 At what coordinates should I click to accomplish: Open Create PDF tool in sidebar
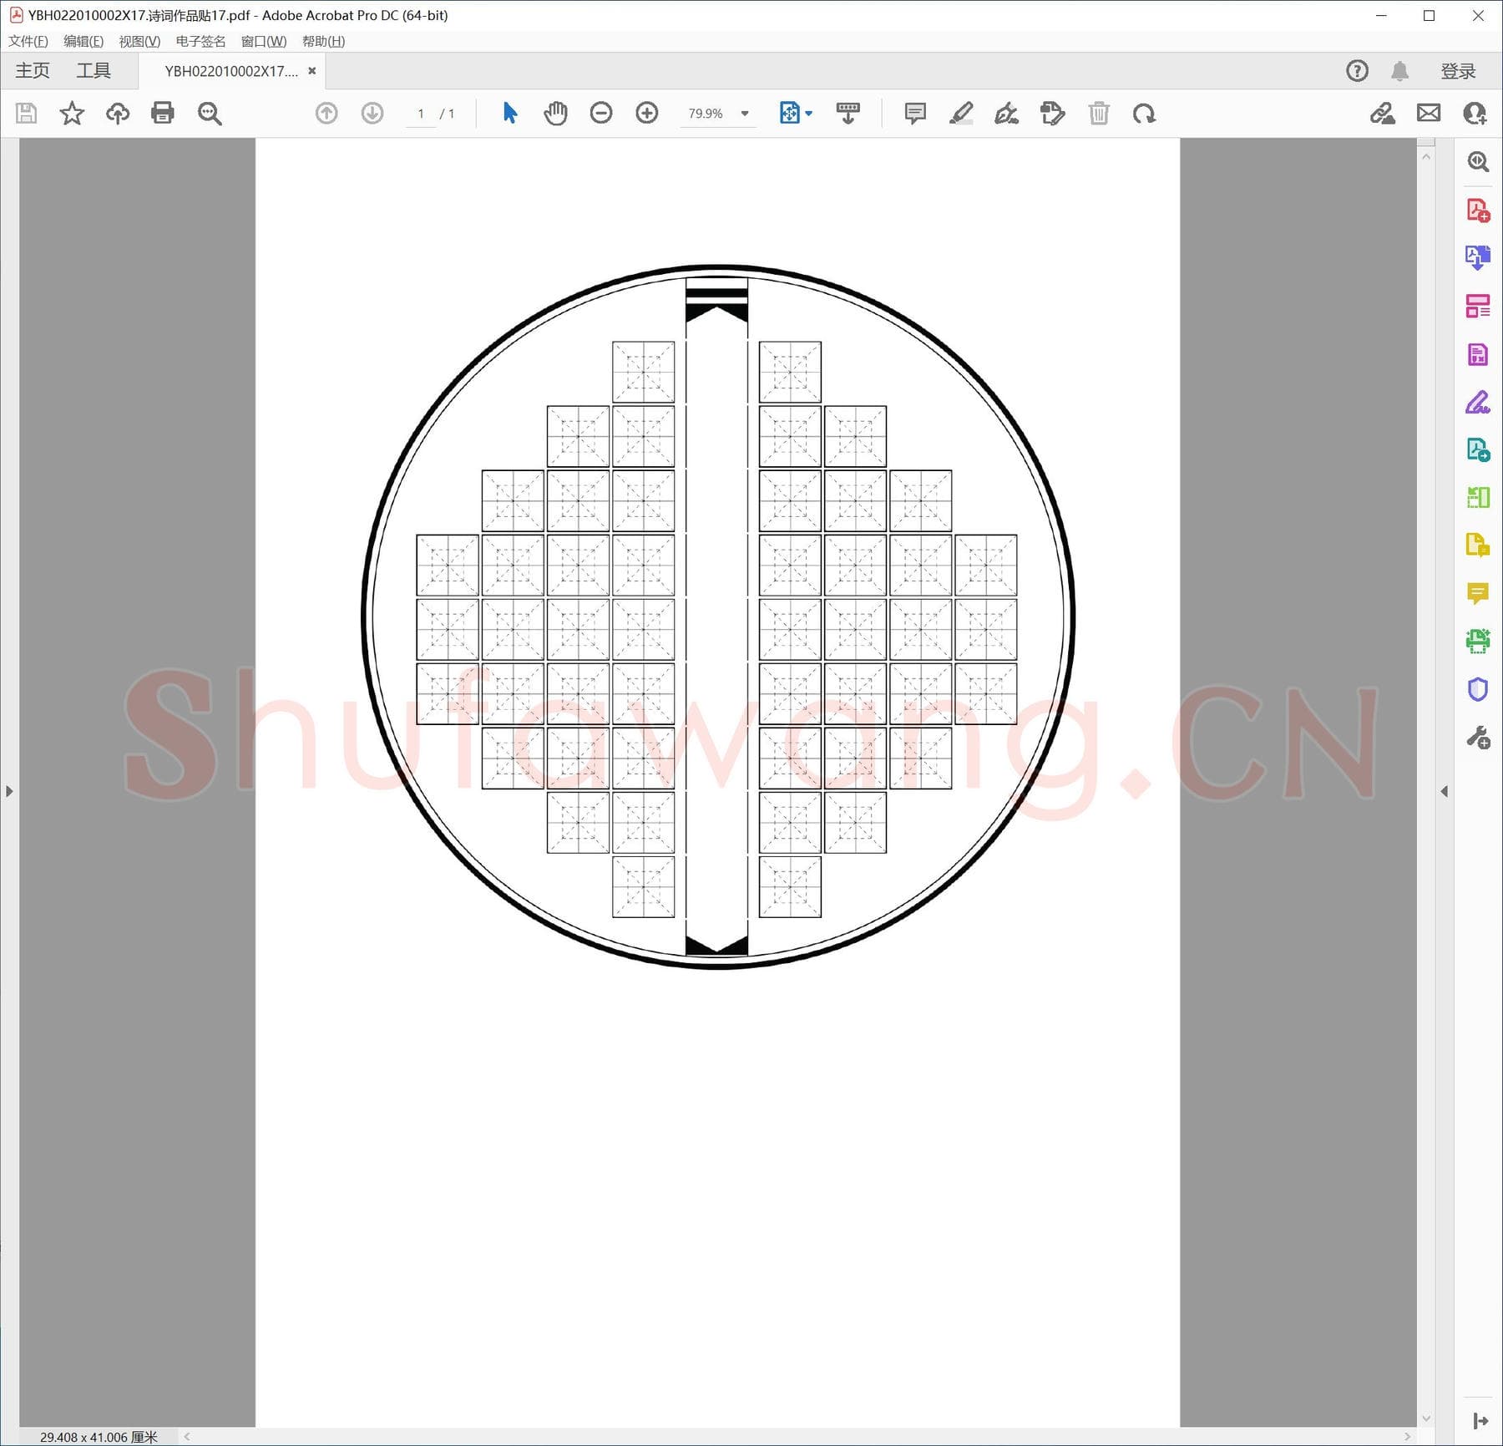coord(1478,210)
